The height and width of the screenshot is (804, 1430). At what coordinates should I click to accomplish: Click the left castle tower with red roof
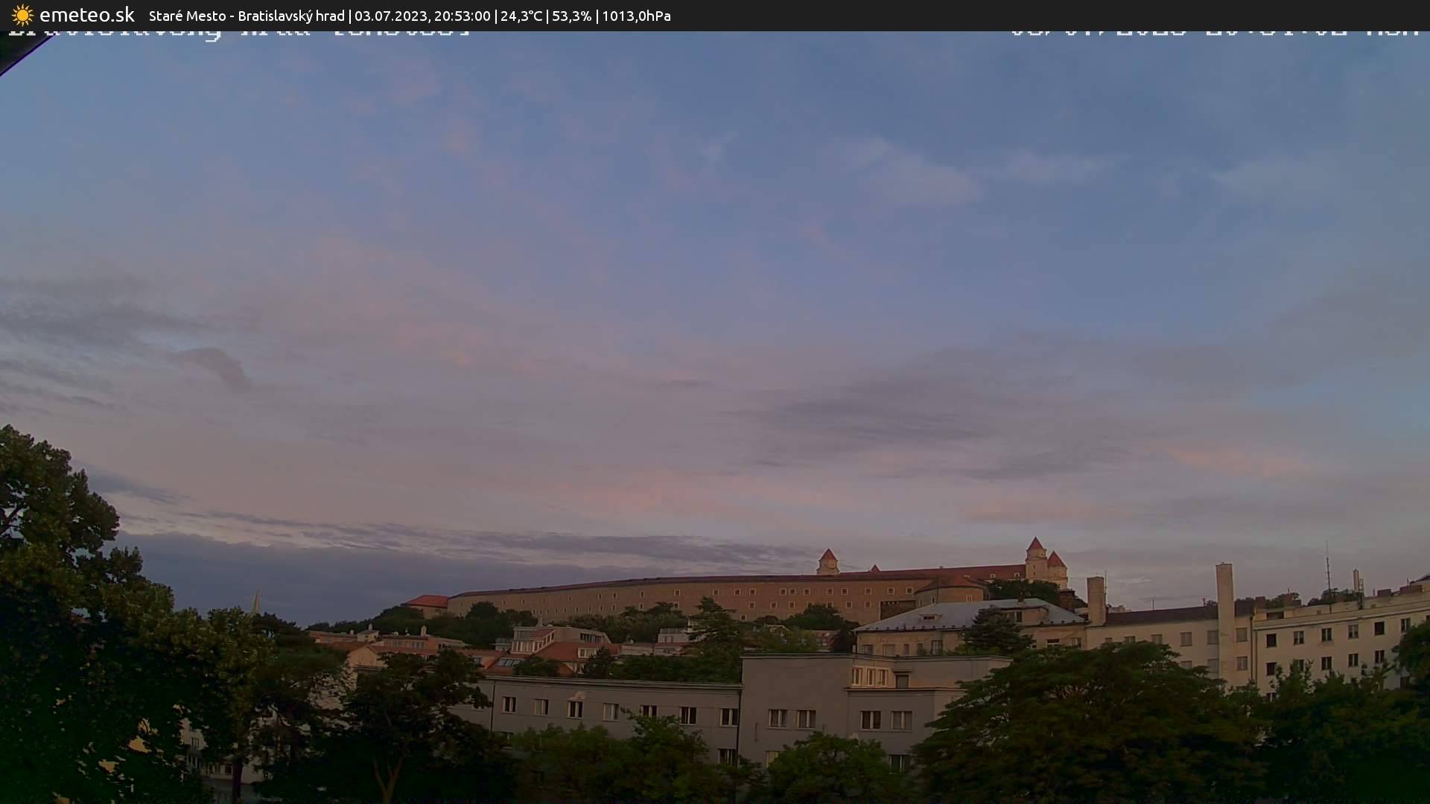[827, 562]
